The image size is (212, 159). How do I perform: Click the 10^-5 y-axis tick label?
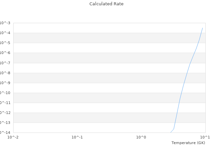(5, 43)
